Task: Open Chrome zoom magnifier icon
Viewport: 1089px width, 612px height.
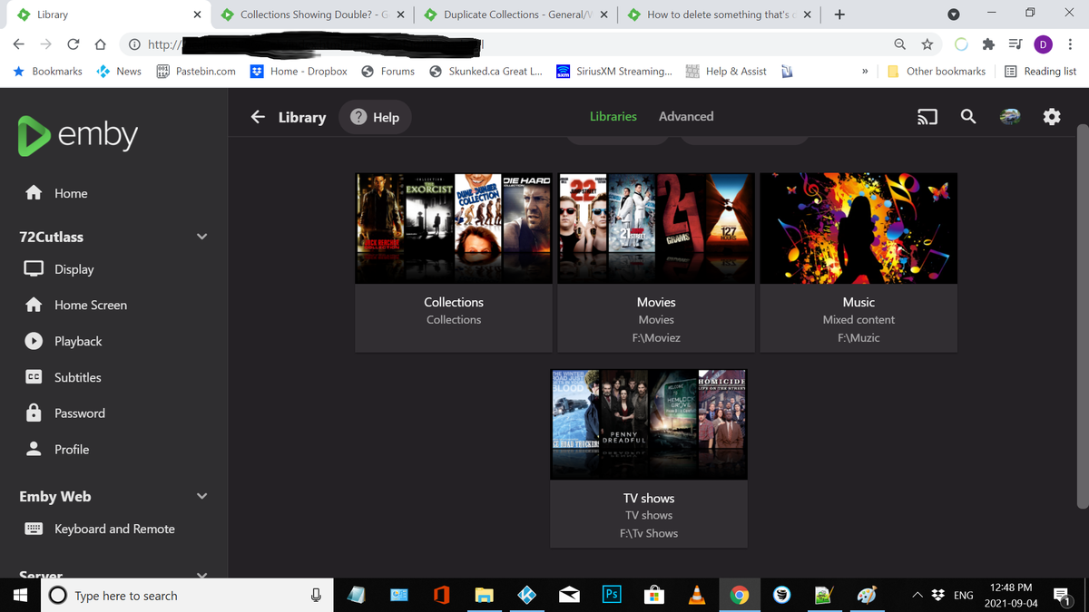Action: click(x=899, y=44)
